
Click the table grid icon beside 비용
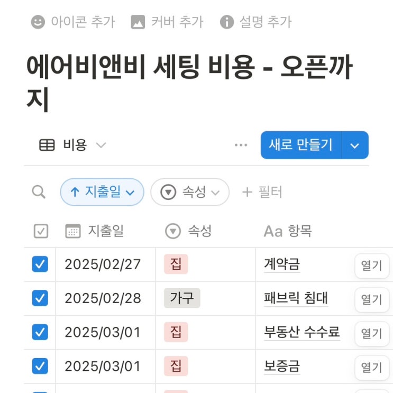[47, 145]
